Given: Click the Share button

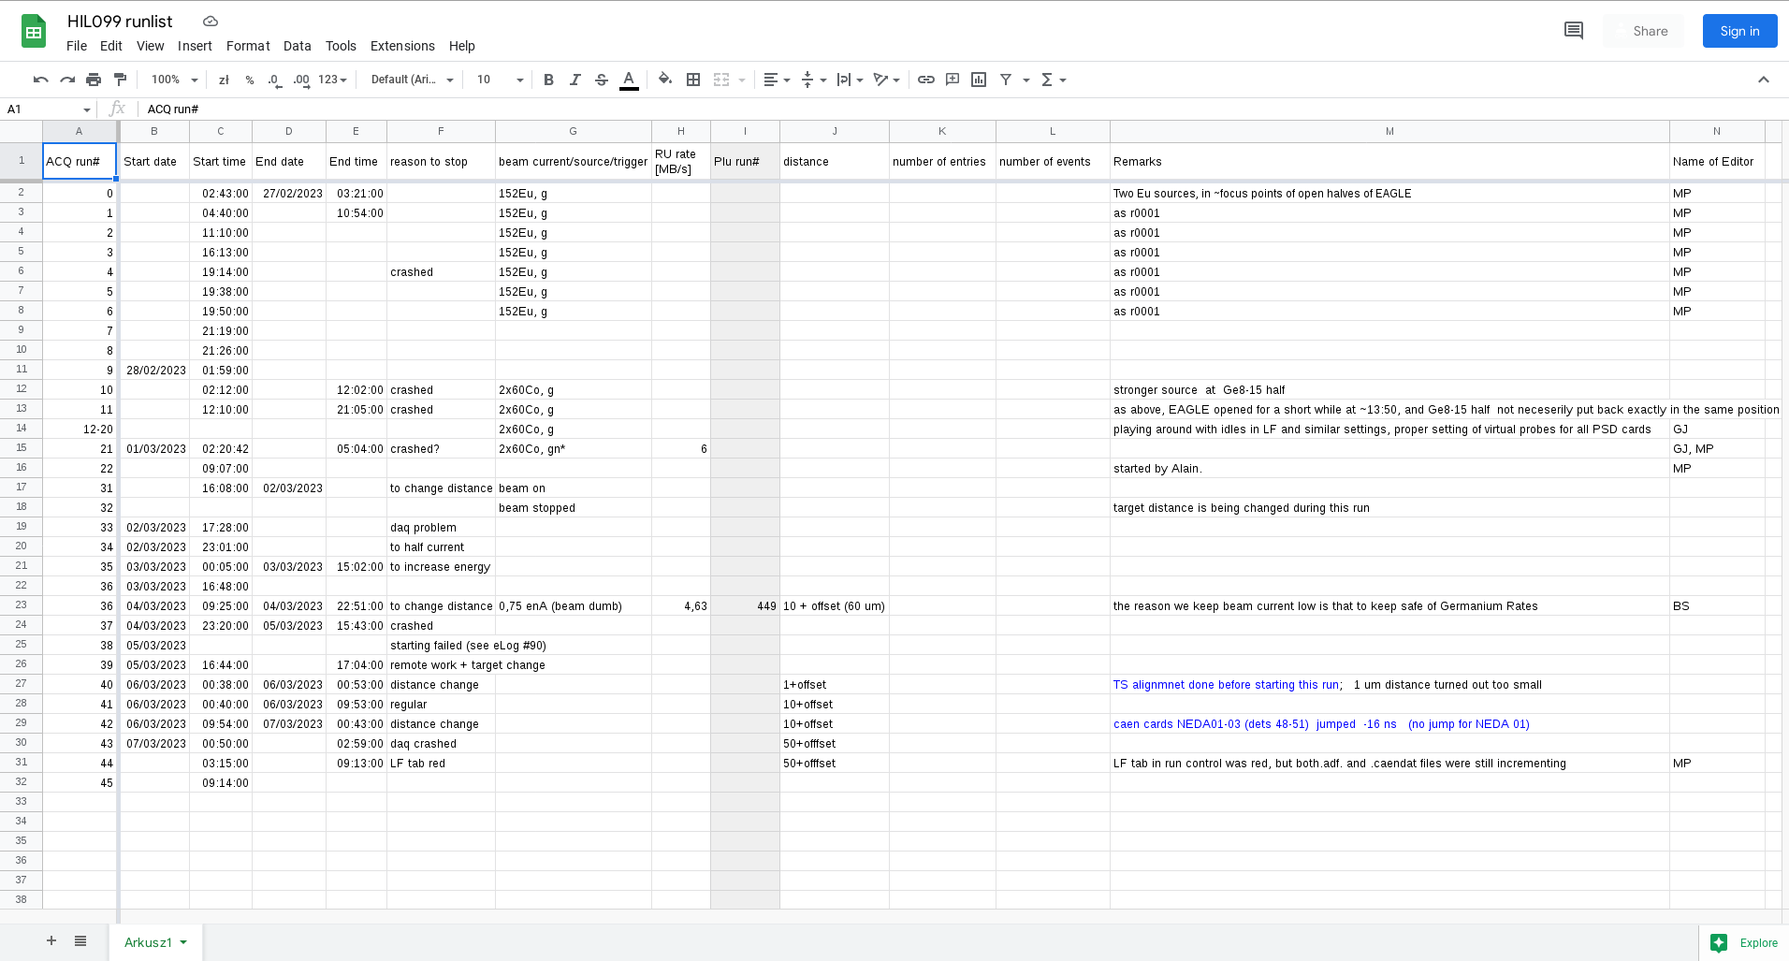Looking at the screenshot, I should point(1648,30).
